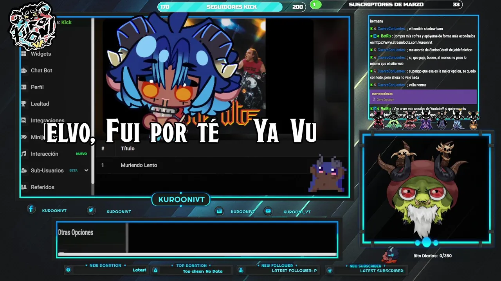Click the Título column header

(128, 148)
